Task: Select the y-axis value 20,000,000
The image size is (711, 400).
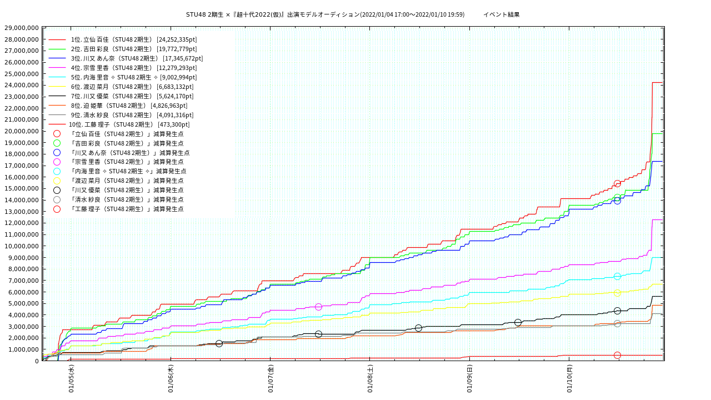Action: 22,131
